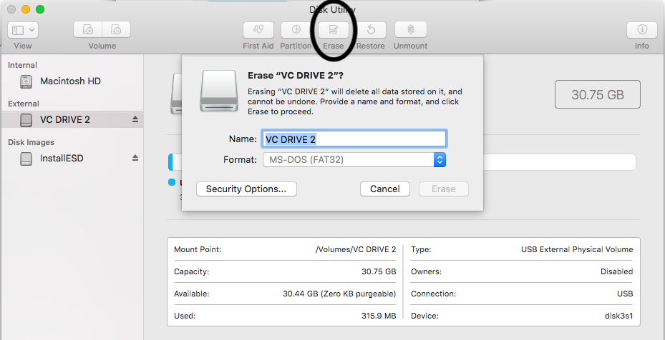Click the Type value USB External Physical Volume
Screen dimensions: 665x340
point(577,249)
